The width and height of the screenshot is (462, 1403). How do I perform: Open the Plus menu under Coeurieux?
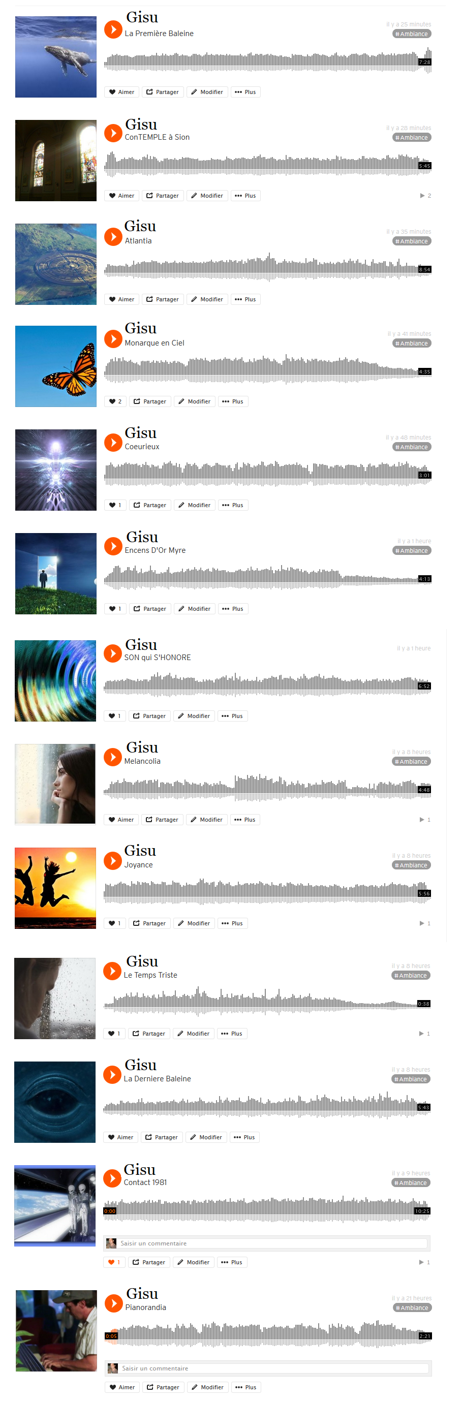click(233, 505)
